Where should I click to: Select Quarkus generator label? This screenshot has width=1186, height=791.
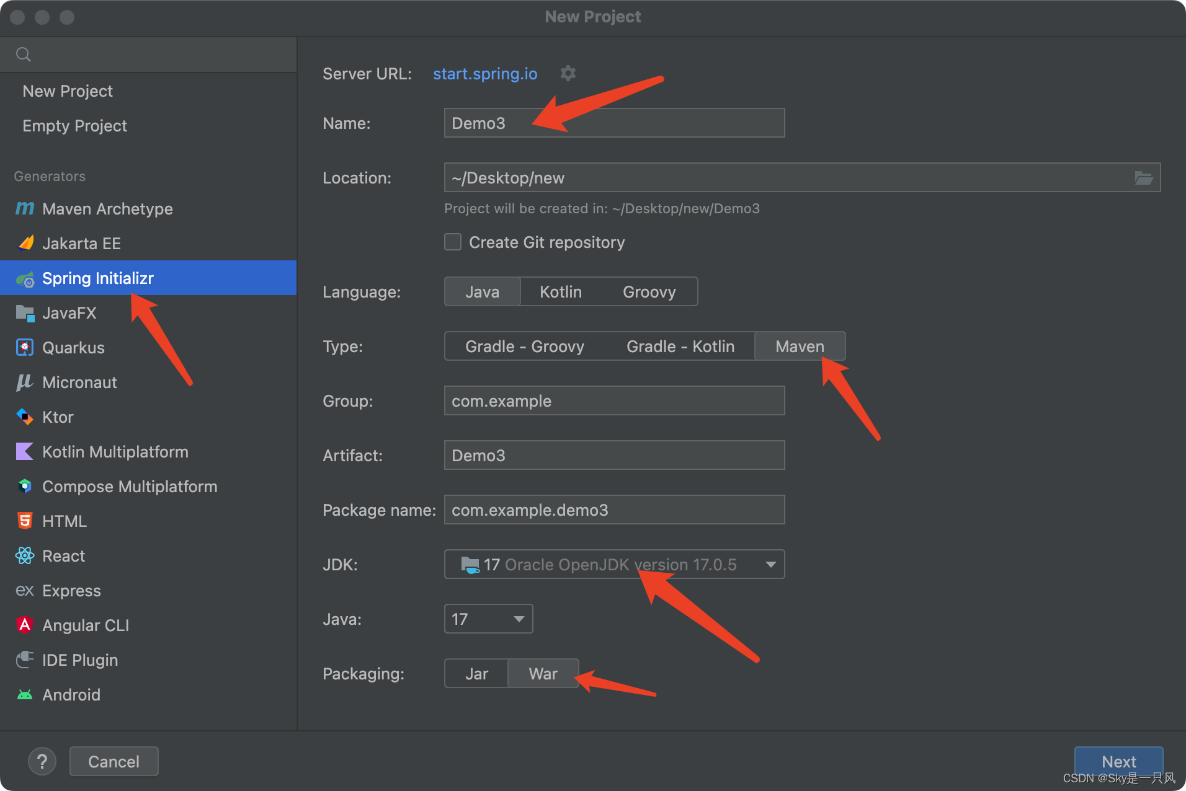pyautogui.click(x=73, y=348)
